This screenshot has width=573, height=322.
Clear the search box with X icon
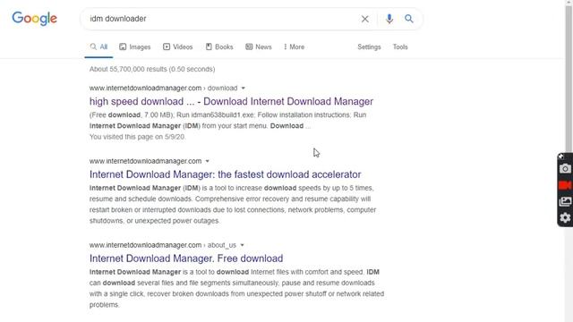(x=364, y=19)
